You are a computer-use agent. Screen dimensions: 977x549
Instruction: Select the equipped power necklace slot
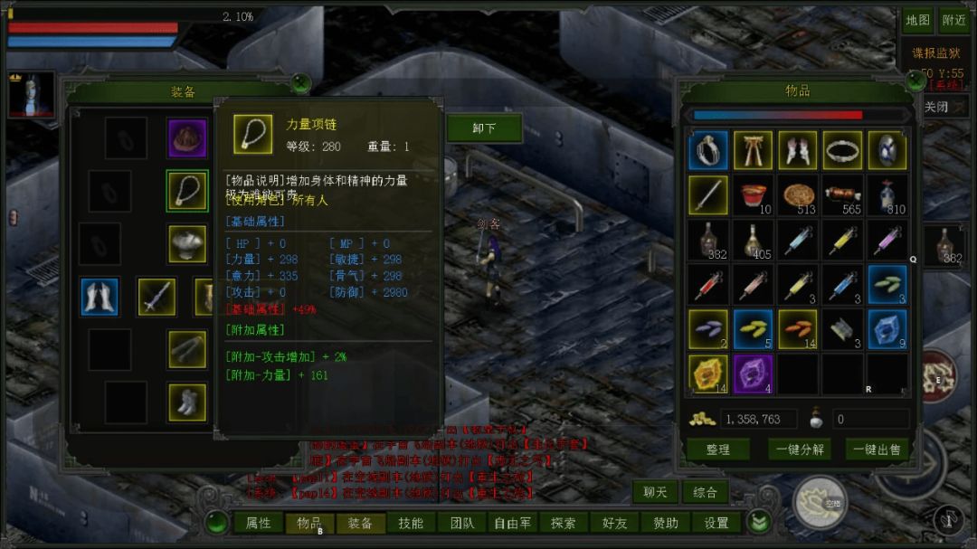coord(187,191)
